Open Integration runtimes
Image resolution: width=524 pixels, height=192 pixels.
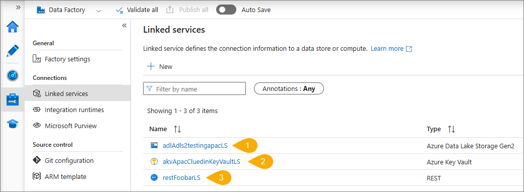pyautogui.click(x=74, y=110)
